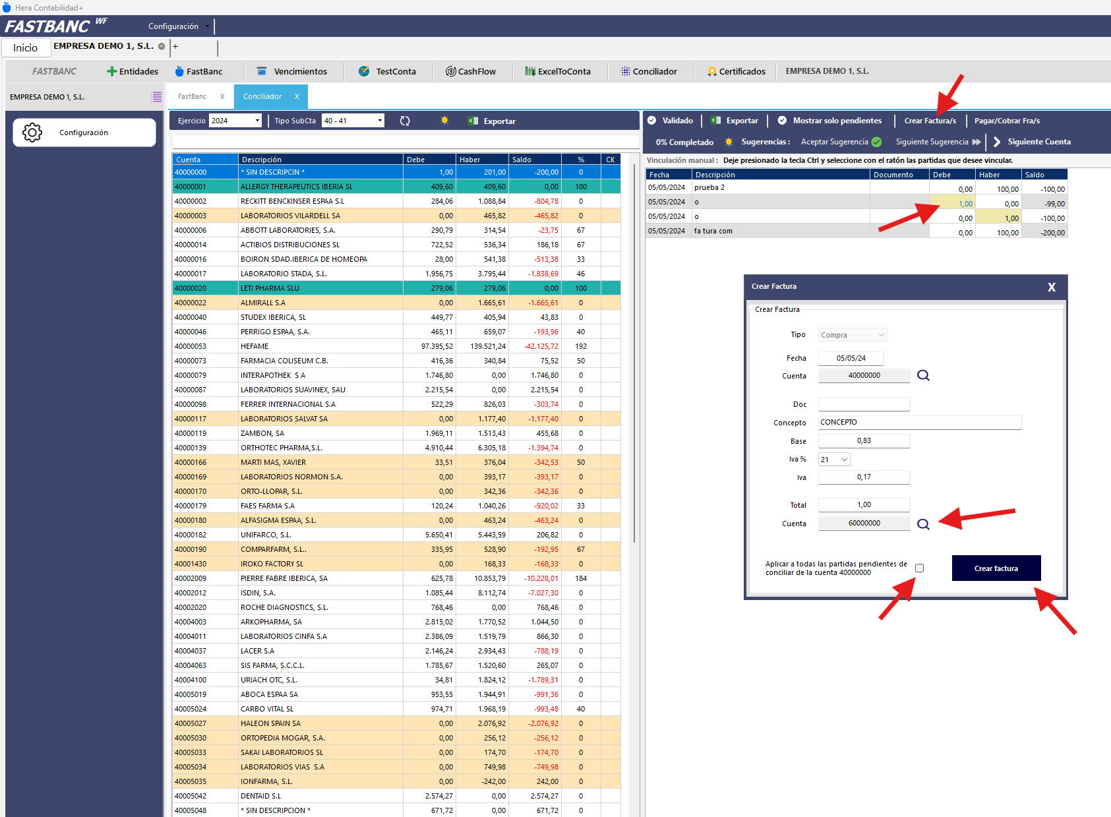
Task: Sort accounts by the Descripción column header
Action: pos(320,160)
